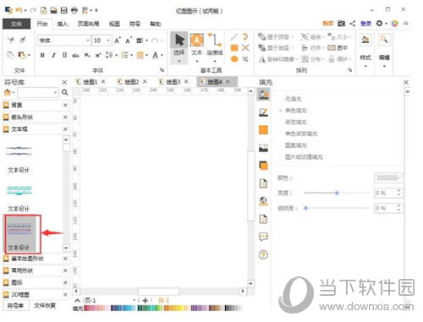The height and width of the screenshot is (322, 423).
Task: Open the font size 10 dropdown
Action: click(x=108, y=41)
